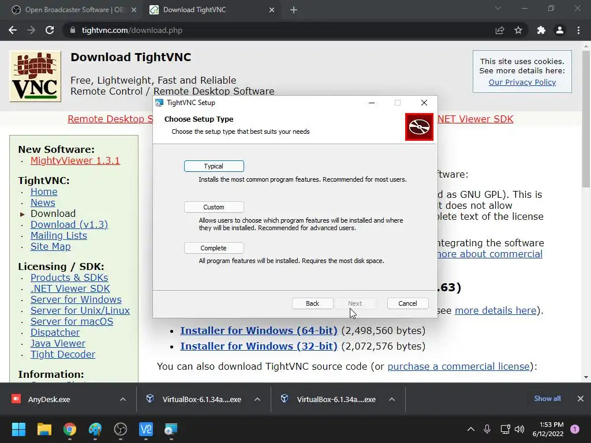591x443 pixels.
Task: Expand the AnyDesk.exe download options arrow
Action: (x=122, y=399)
